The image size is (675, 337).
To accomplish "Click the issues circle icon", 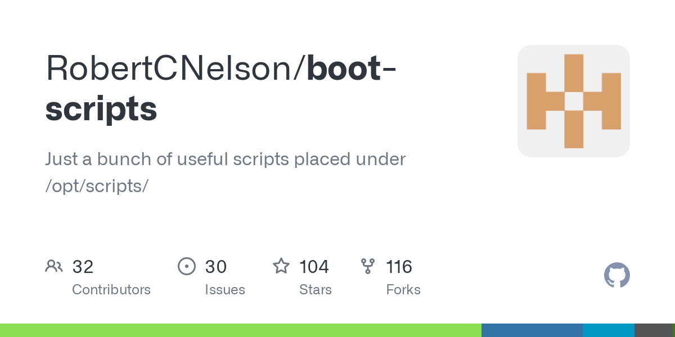I will 187,266.
